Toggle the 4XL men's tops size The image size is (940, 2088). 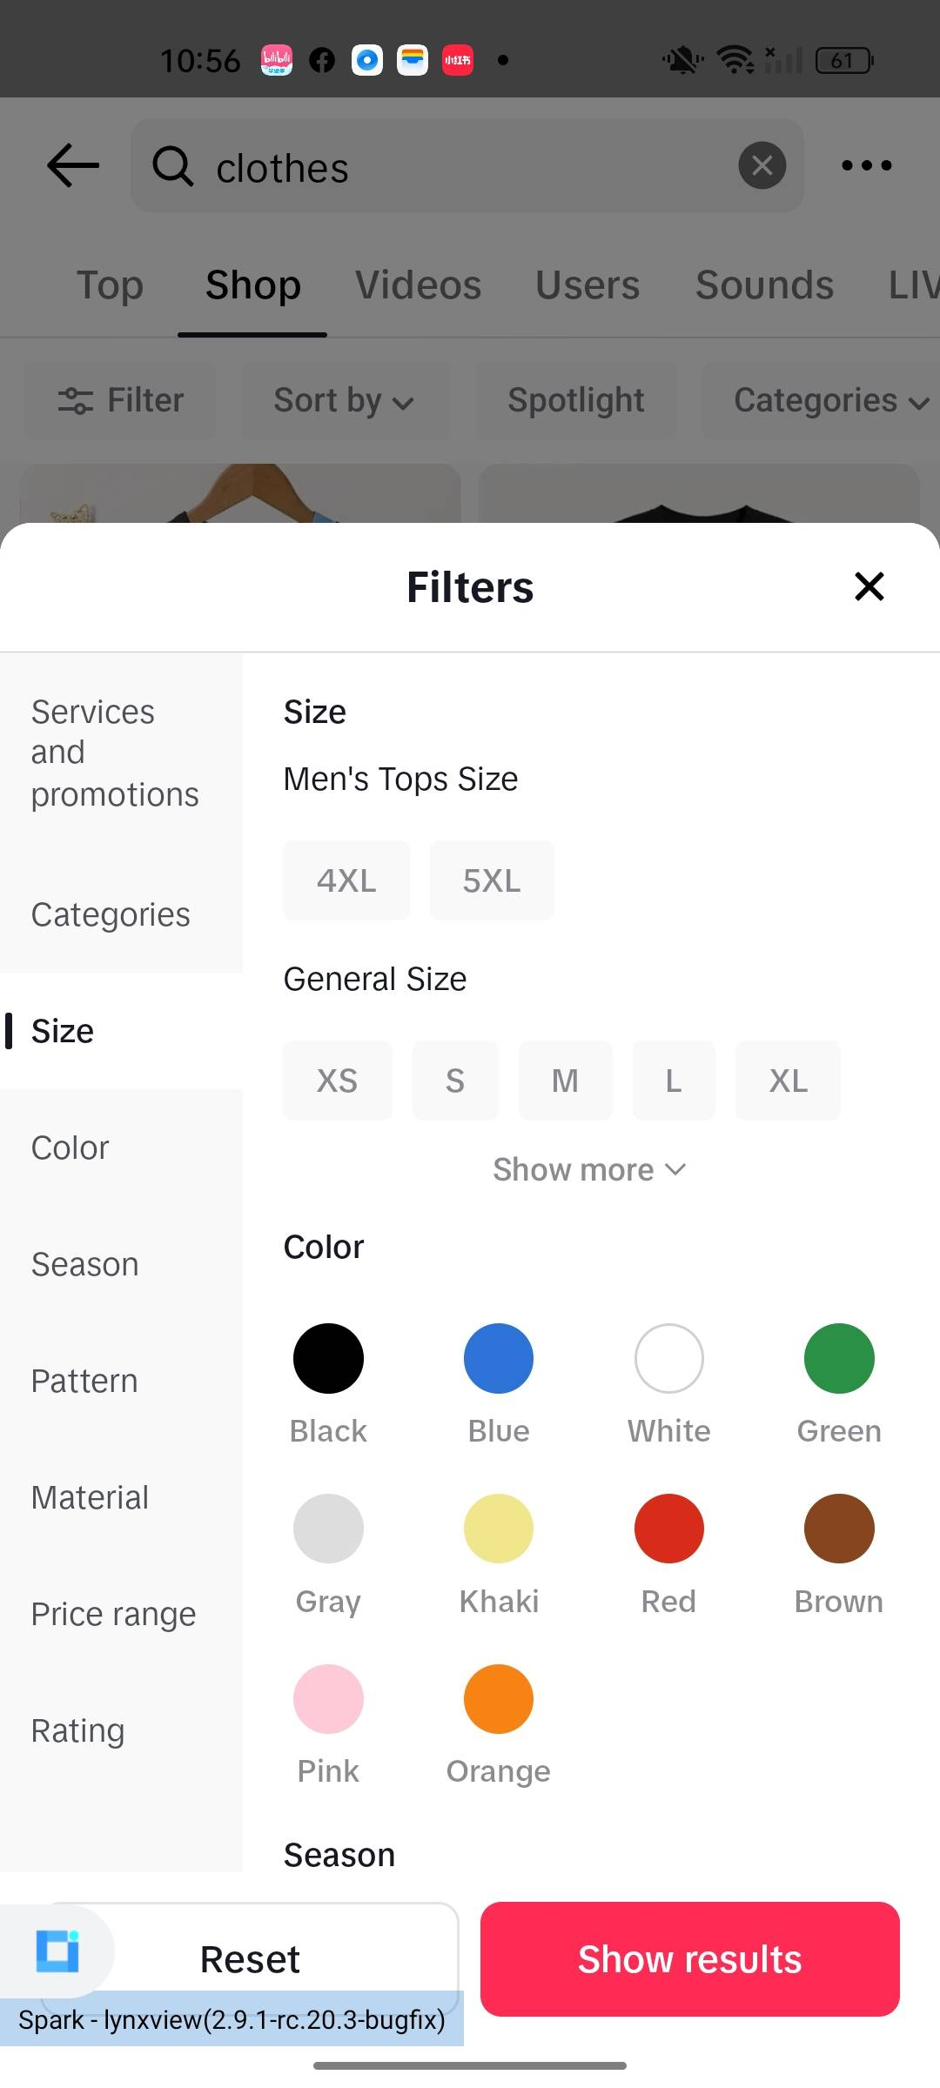pos(346,880)
